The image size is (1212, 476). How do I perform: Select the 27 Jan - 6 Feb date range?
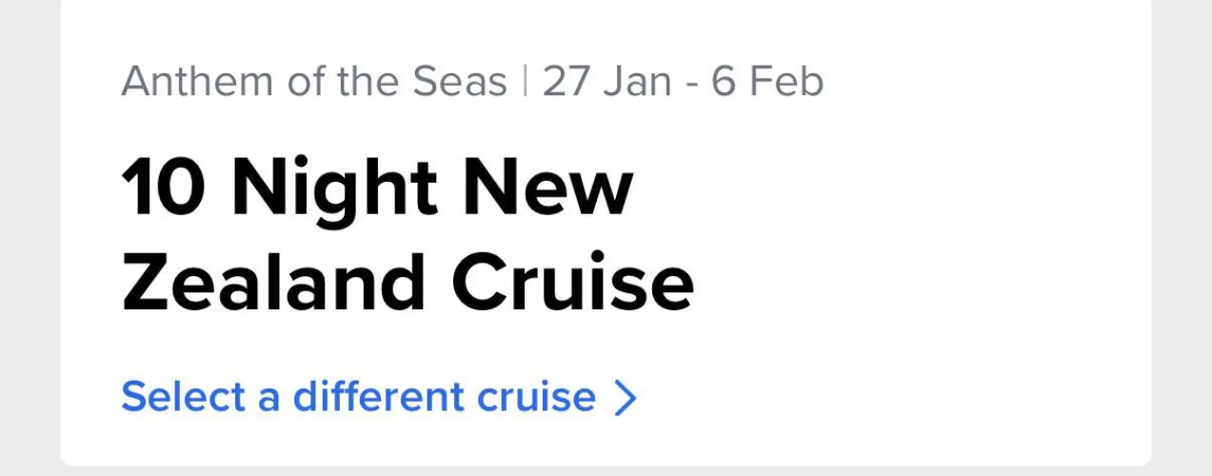click(683, 83)
